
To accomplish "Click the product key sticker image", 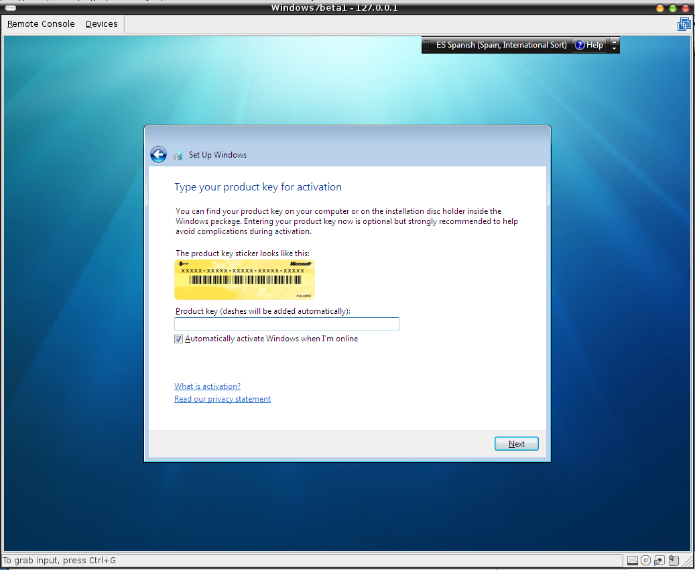I will click(x=244, y=280).
